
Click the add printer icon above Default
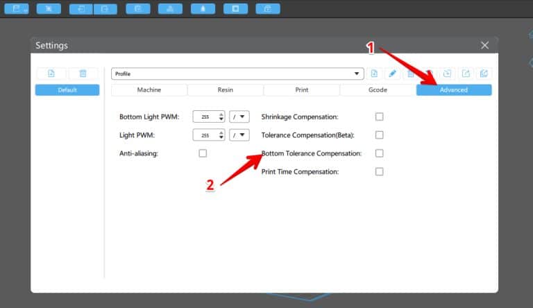tap(51, 74)
